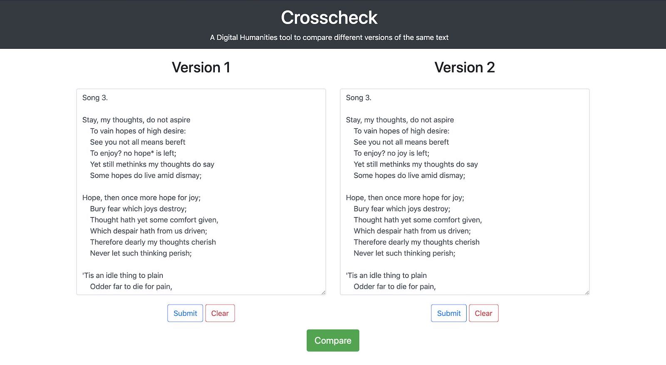The height and width of the screenshot is (365, 666).
Task: Click the 'no joy is left' line in Version 2
Action: point(391,153)
